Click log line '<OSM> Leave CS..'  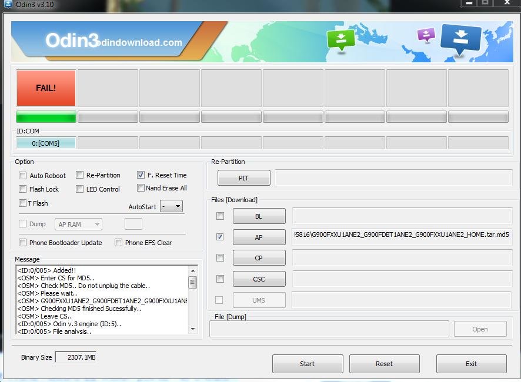pyautogui.click(x=45, y=316)
